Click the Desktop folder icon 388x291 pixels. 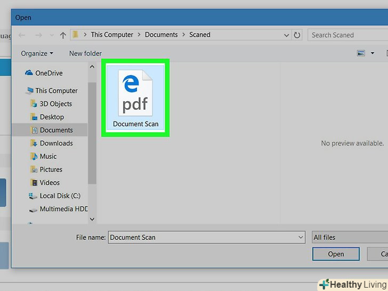click(34, 117)
